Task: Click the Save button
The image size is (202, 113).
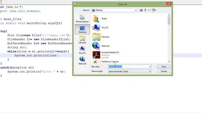Action: tap(164, 67)
